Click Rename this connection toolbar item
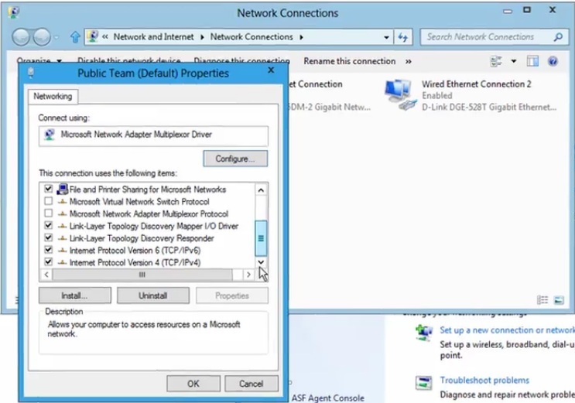This screenshot has height=403, width=575. coord(349,61)
